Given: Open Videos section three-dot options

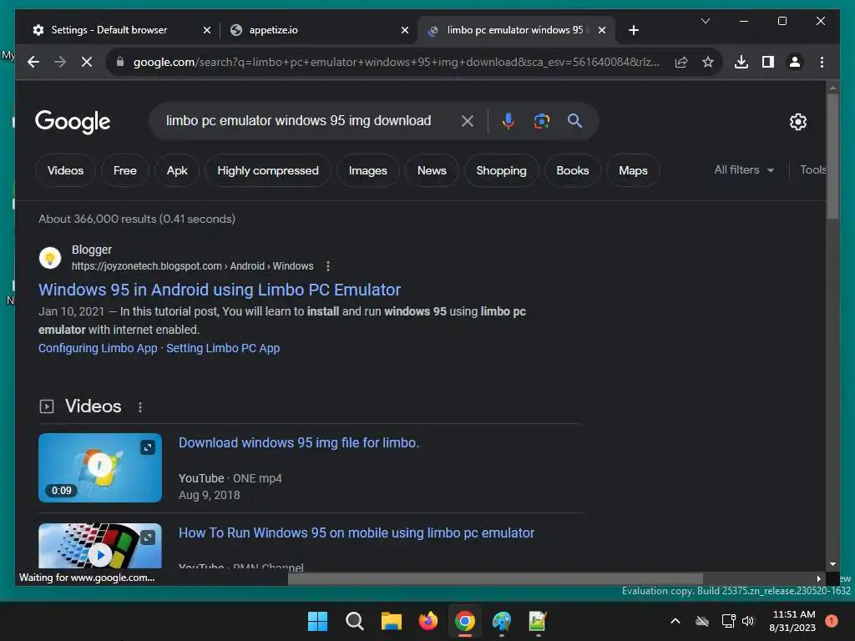Looking at the screenshot, I should [x=140, y=407].
